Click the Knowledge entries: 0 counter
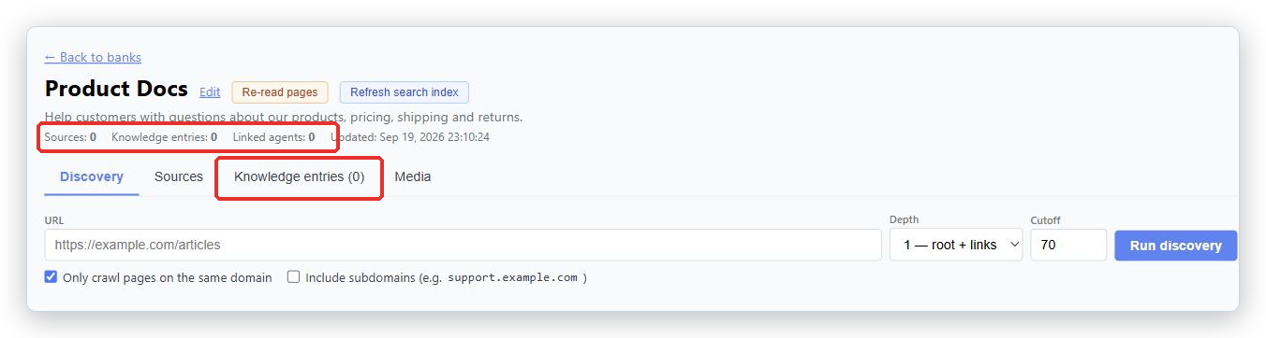The image size is (1266, 338). [x=164, y=137]
